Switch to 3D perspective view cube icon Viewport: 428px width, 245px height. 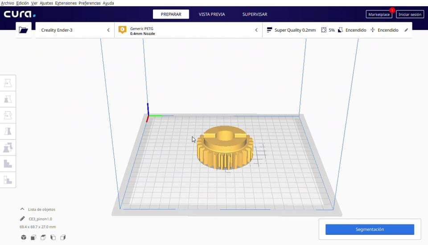click(24, 237)
